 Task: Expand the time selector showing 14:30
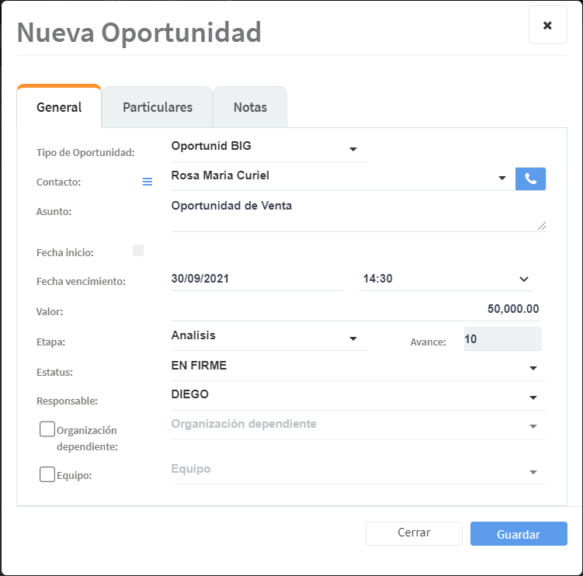(523, 279)
